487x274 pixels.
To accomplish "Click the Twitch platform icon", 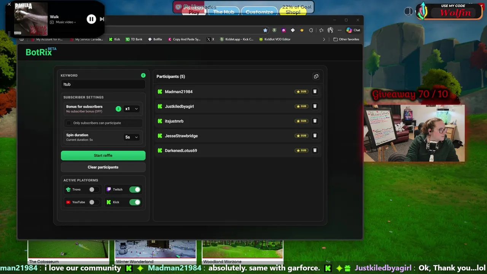I will (109, 190).
